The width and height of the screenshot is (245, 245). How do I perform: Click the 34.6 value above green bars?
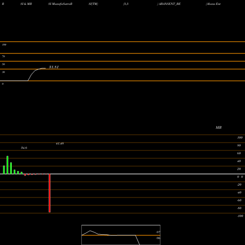coord(24,148)
